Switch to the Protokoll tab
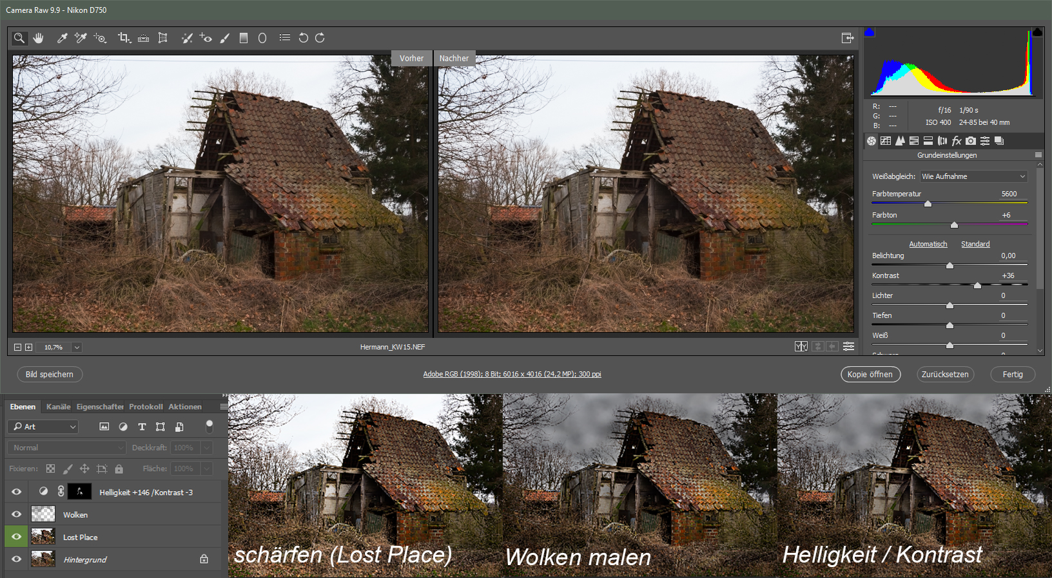Screen dimensions: 1052x578 coord(146,407)
